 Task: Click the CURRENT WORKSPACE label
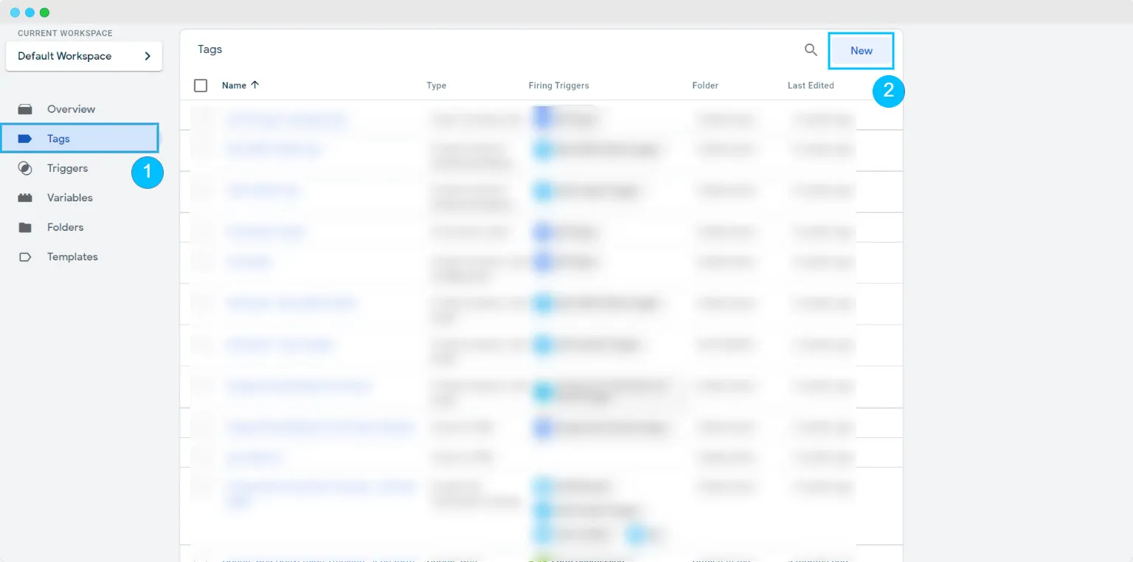(65, 33)
